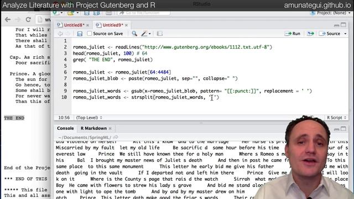
Task: Click the browser back arrow
Action: coord(8,20)
